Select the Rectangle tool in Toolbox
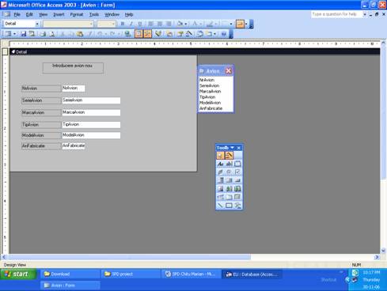387x291 pixels. click(229, 205)
